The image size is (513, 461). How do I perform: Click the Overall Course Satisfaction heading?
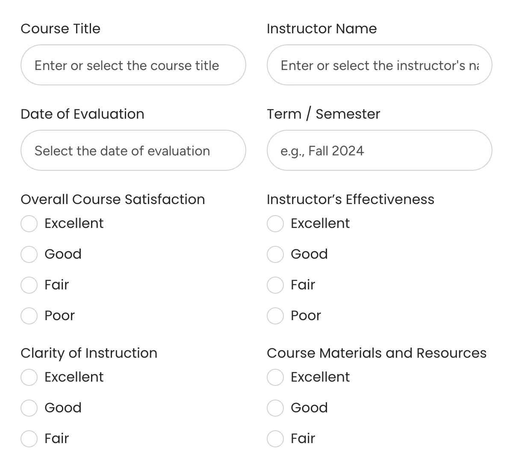tap(112, 199)
